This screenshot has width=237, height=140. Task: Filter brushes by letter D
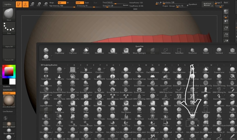click(87, 65)
